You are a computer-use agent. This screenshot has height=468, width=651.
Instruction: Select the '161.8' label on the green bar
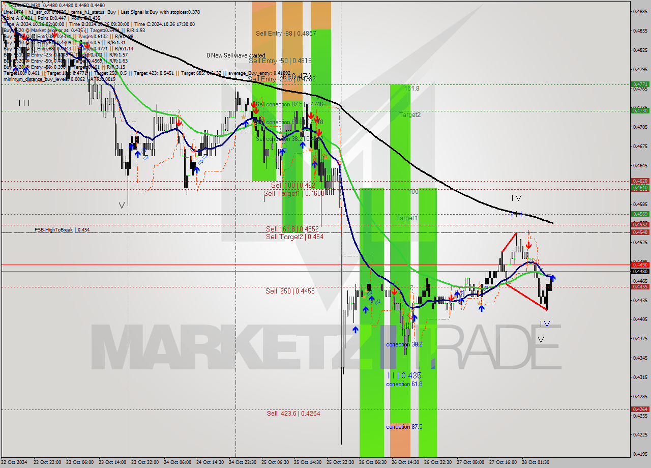412,89
